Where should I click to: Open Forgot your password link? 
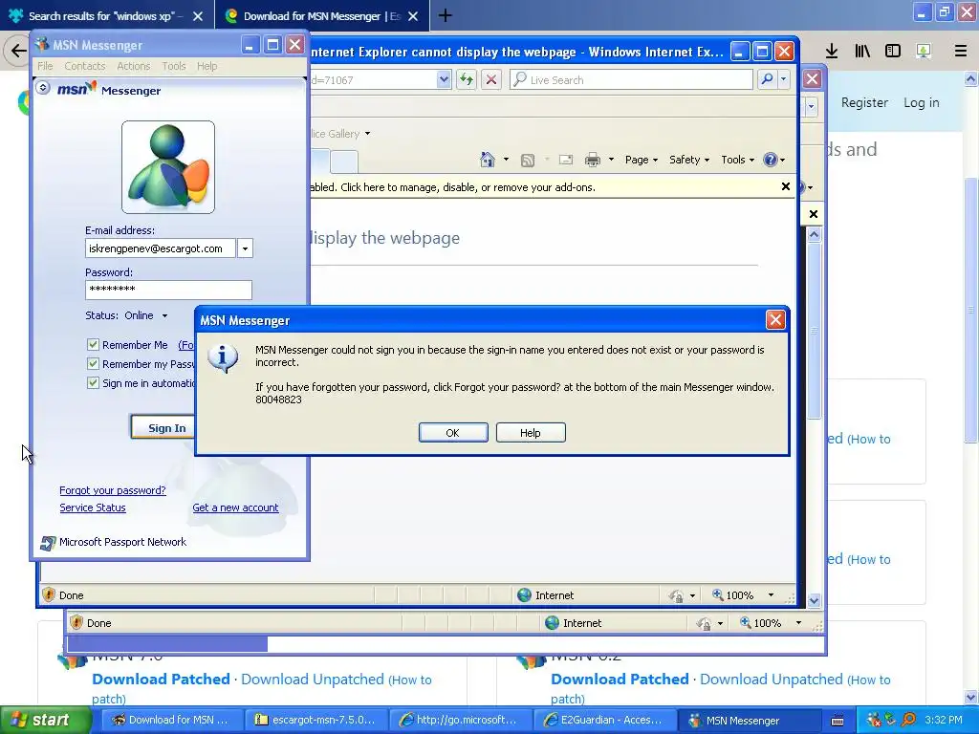pyautogui.click(x=113, y=490)
